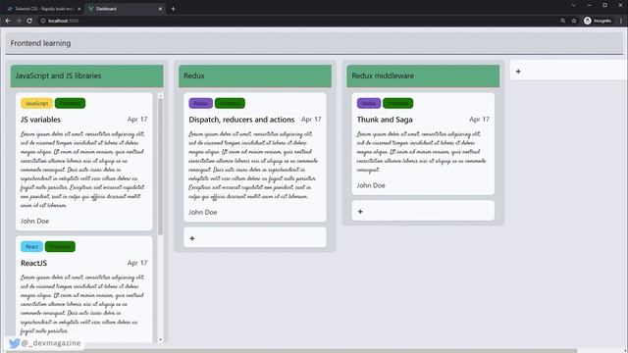The image size is (628, 353).
Task: Click the Redux middleware column header
Action: (423, 76)
